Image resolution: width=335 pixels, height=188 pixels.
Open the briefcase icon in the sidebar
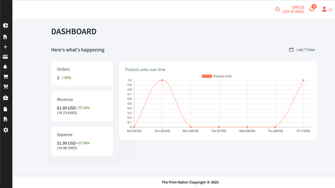pyautogui.click(x=6, y=98)
